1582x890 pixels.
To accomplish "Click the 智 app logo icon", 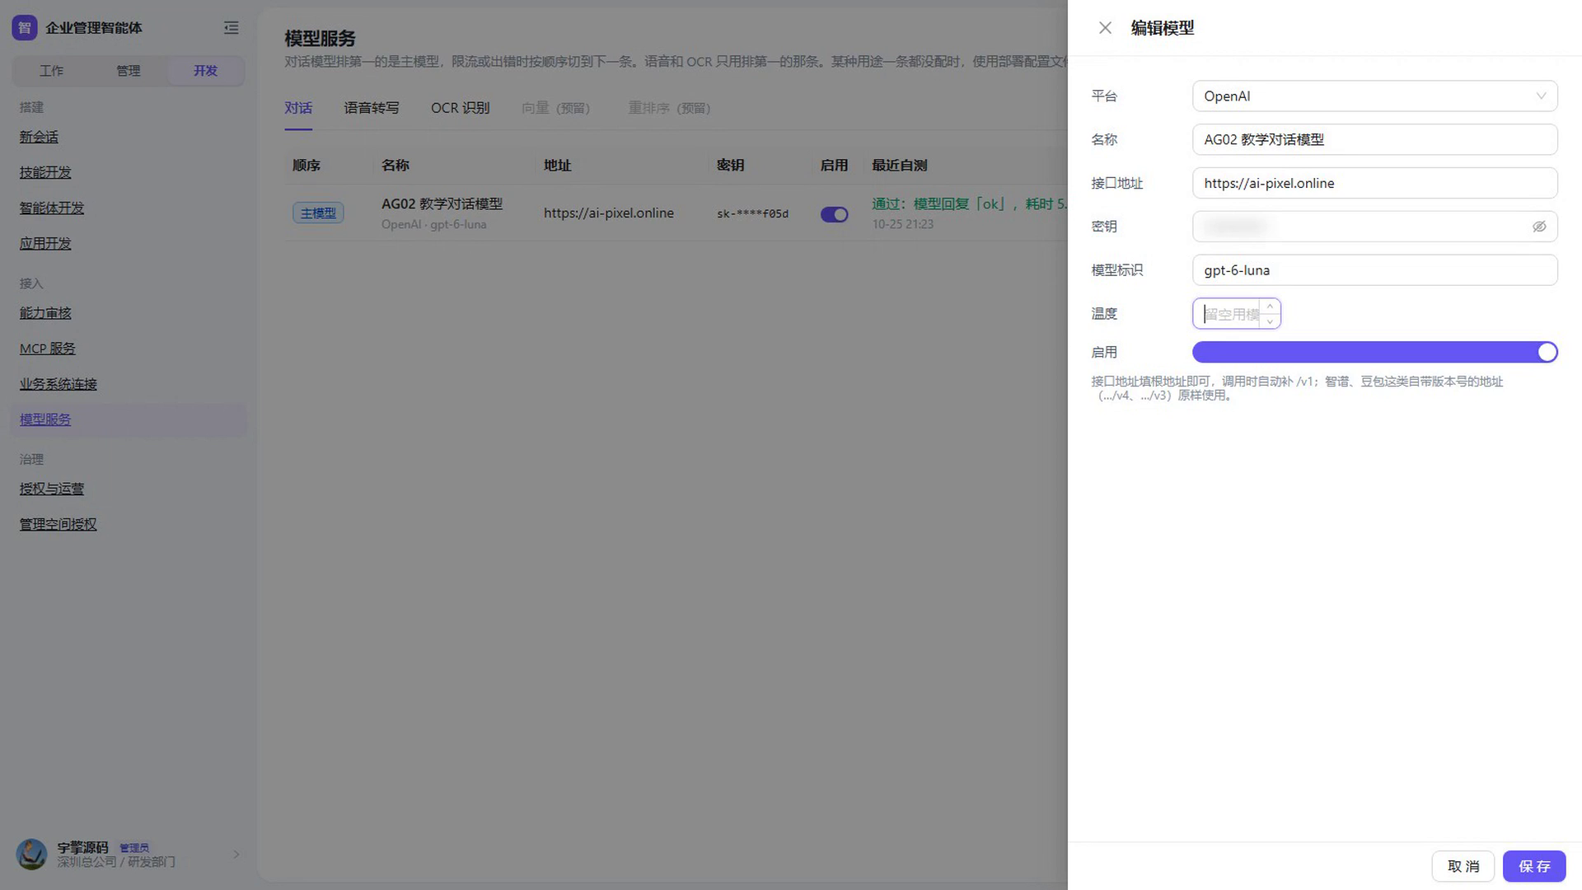I will [x=25, y=28].
